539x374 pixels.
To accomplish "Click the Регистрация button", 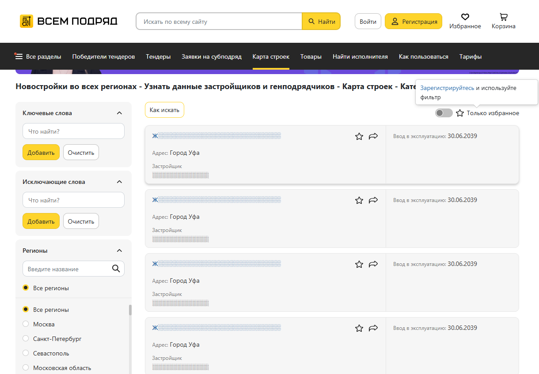I will (x=413, y=21).
